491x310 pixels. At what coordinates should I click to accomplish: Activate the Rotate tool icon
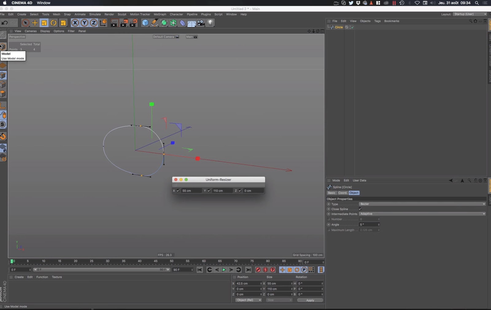(53, 23)
